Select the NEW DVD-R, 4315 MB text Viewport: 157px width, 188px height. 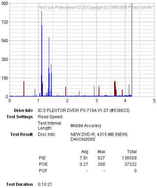coord(99,134)
